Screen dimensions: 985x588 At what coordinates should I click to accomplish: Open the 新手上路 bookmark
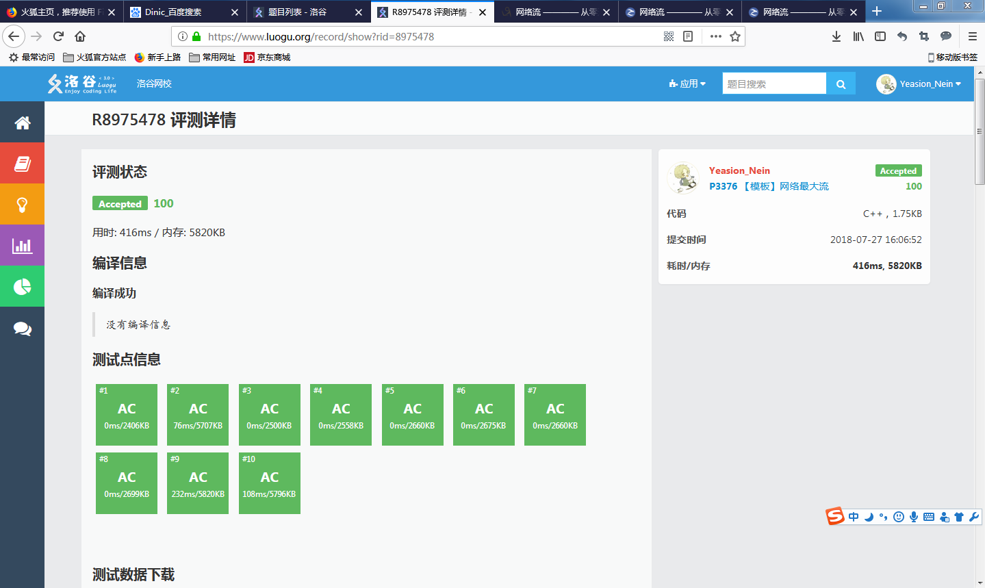point(157,57)
